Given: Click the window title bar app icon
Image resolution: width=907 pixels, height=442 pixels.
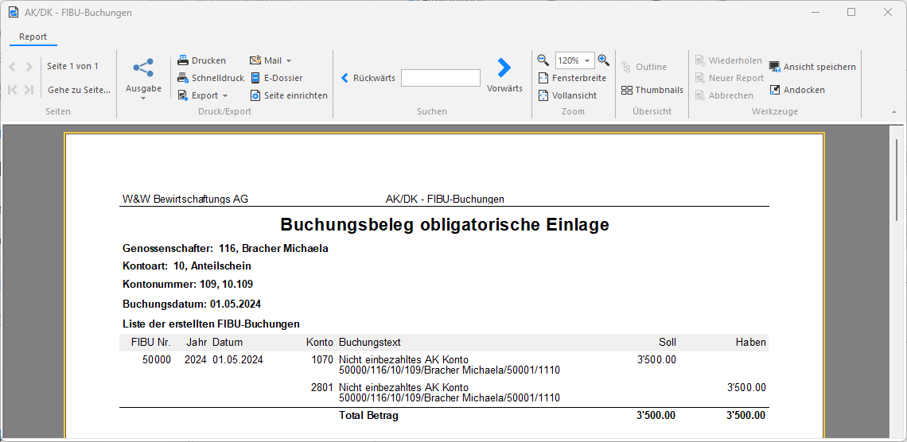Looking at the screenshot, I should click(14, 12).
